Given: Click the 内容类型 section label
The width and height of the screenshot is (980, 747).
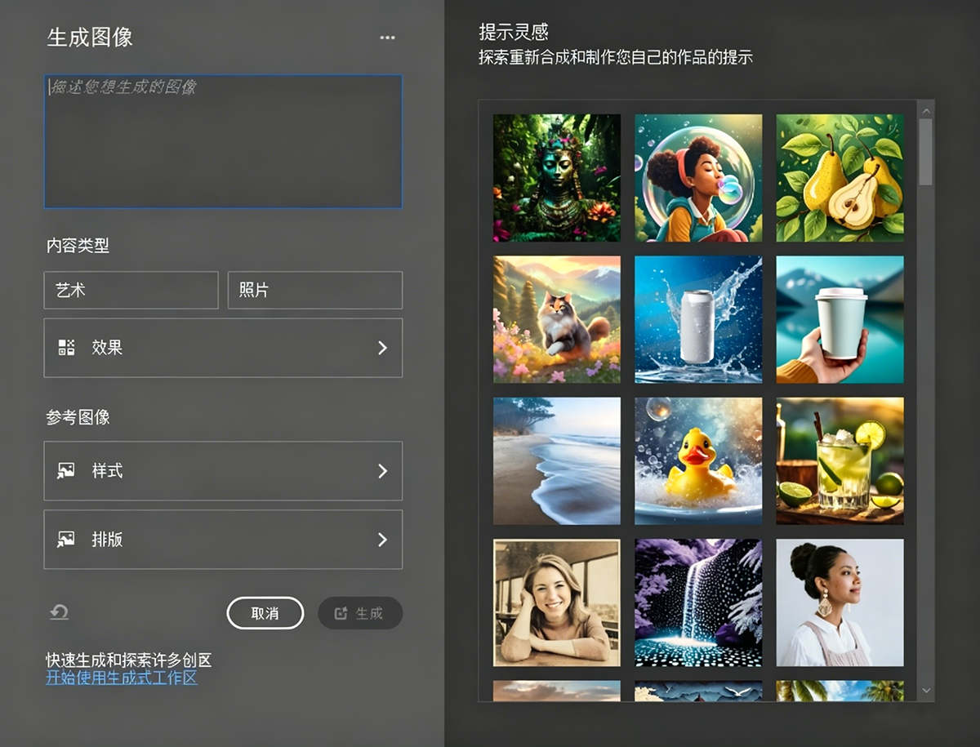Looking at the screenshot, I should coord(78,245).
